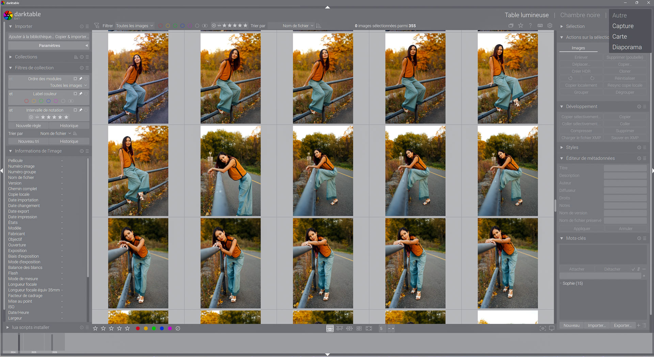Click Copier & importer button
Image resolution: width=654 pixels, height=357 pixels.
pos(72,36)
